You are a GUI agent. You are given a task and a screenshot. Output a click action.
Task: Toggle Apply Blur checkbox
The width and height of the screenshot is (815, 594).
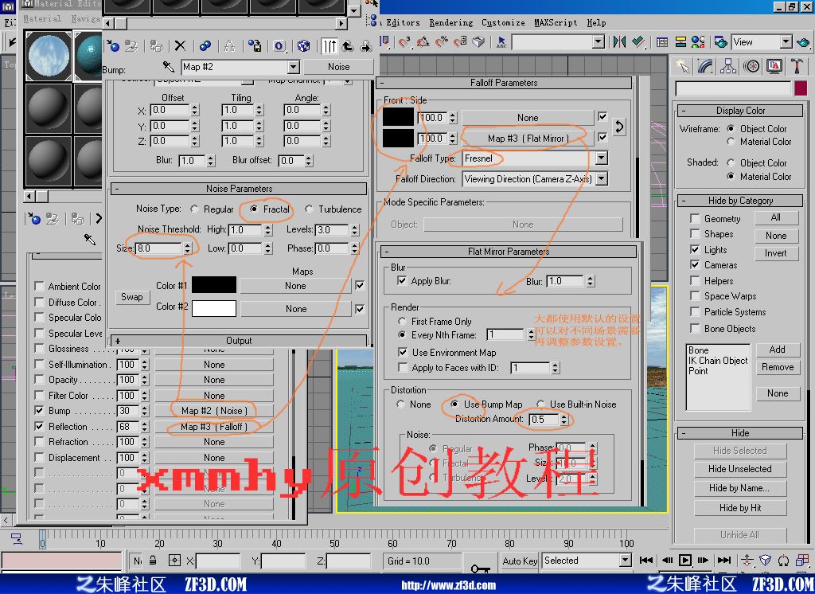(401, 281)
